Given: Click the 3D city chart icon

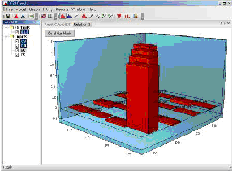Looking at the screenshot, I should [x=136, y=16].
